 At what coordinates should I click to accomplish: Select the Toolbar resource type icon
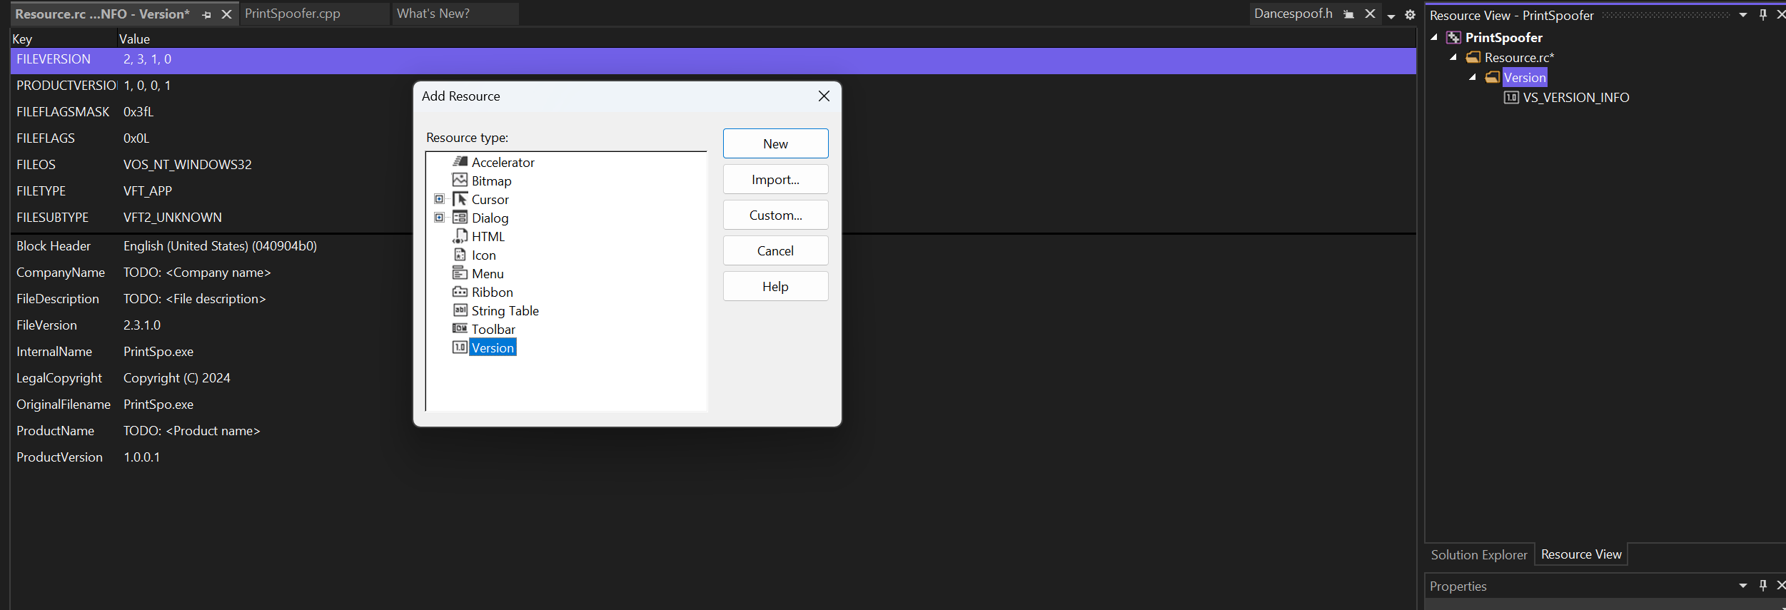(460, 329)
